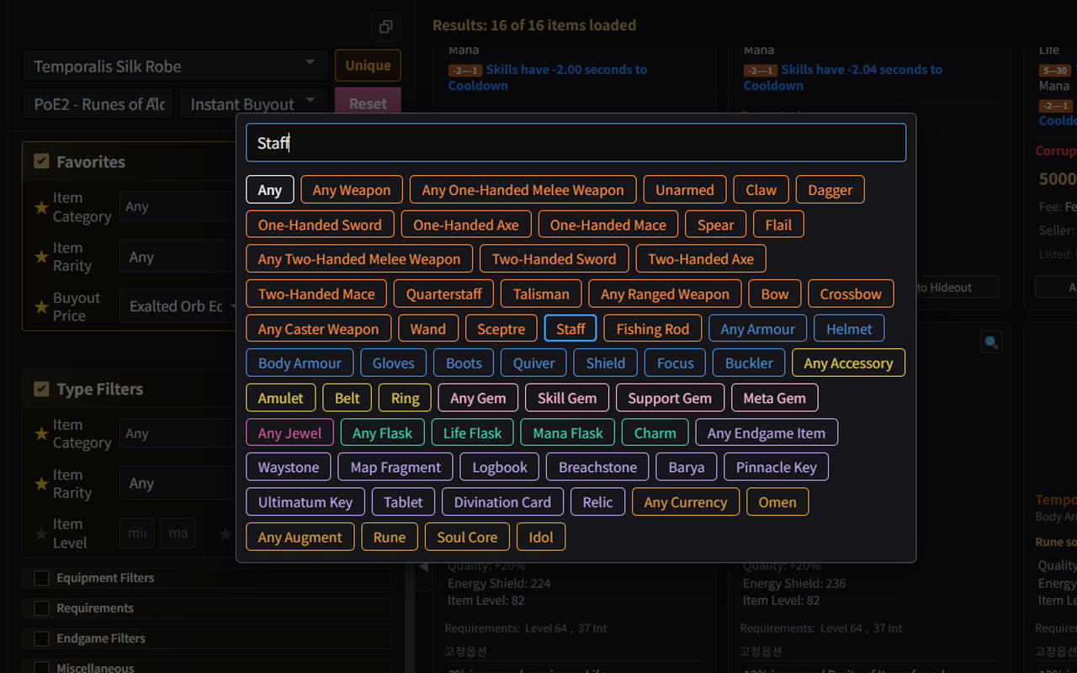Select Any Weapon category
Viewport: 1077px width, 673px height.
352,190
